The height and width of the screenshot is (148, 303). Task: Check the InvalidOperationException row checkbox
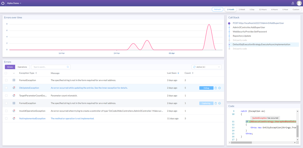[x=6, y=111]
